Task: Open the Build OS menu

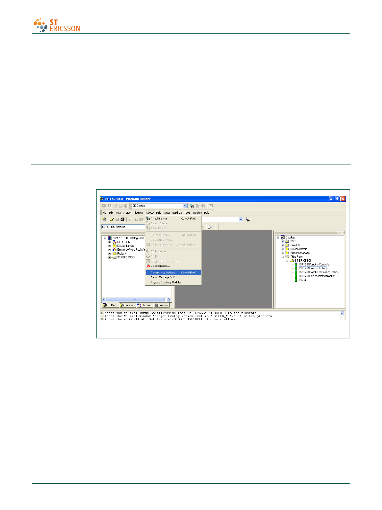Action: (x=177, y=213)
